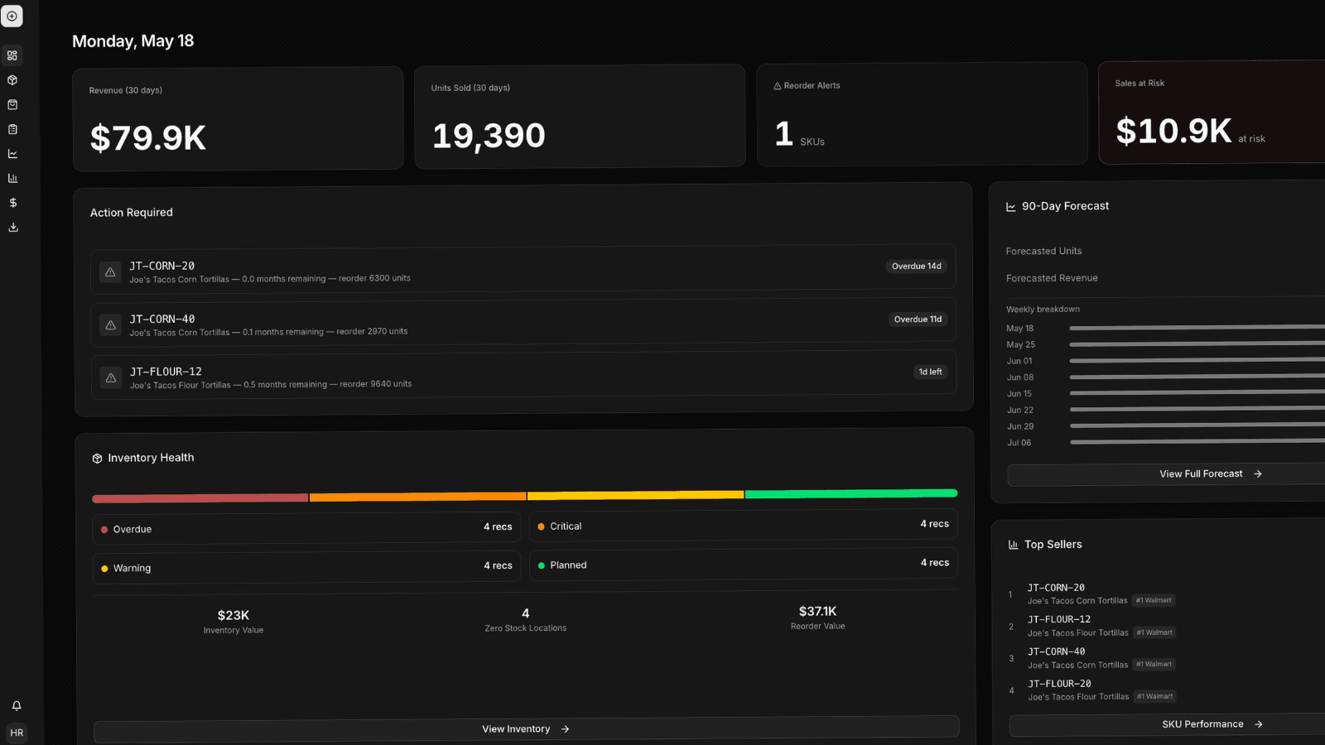Select the Warning 4 recs row
This screenshot has height=745, width=1325.
tap(306, 567)
